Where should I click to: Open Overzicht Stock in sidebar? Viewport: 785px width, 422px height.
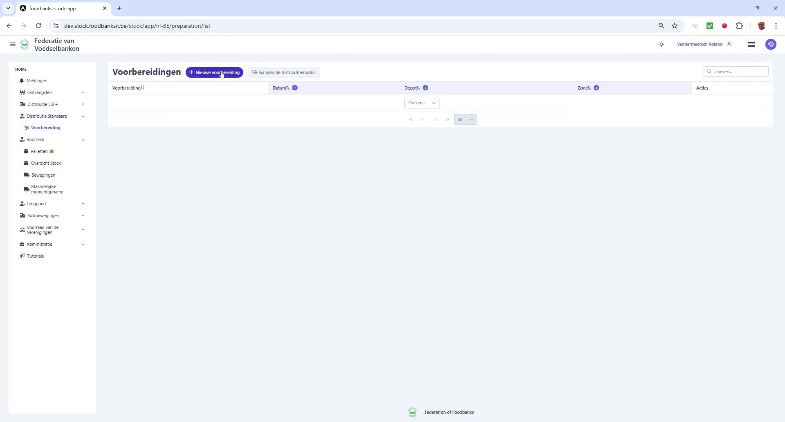click(x=46, y=163)
